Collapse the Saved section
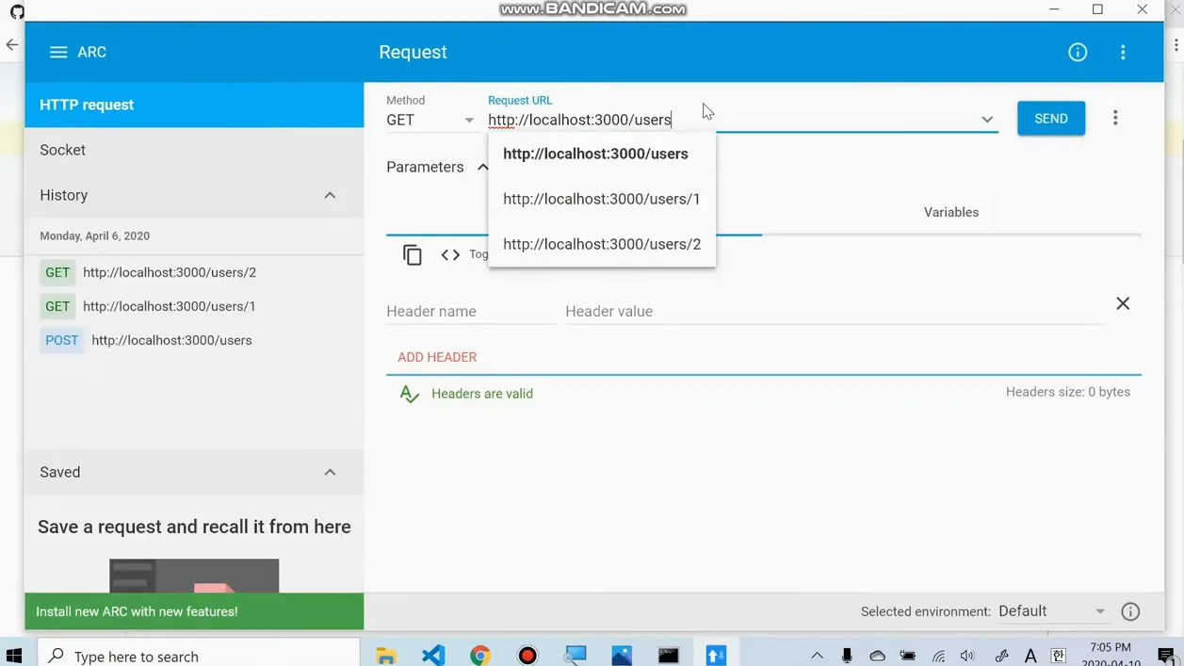 (330, 472)
